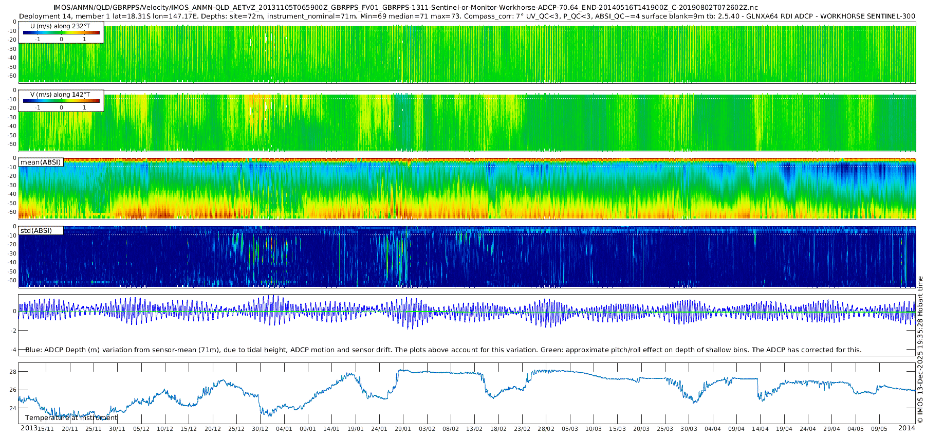The height and width of the screenshot is (437, 925).
Task: Click the 28/02 date tick label
Action: pos(546,429)
